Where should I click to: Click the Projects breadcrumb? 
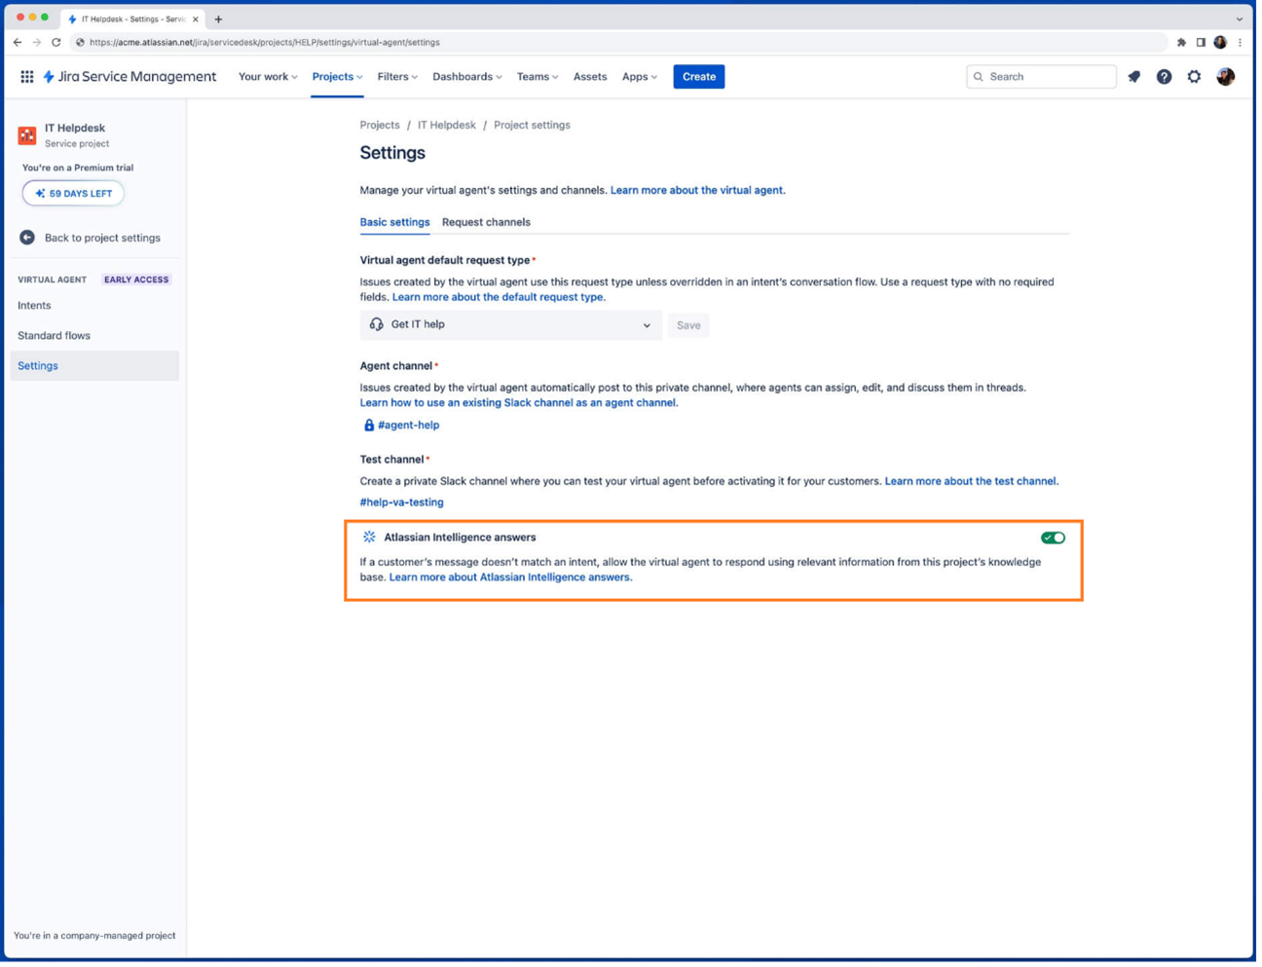pos(381,126)
